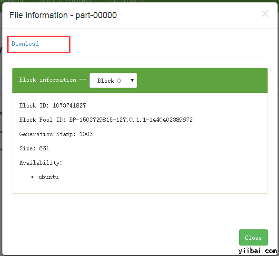
Task: Click the Generation Stamp value 1003
Action: pos(86,134)
